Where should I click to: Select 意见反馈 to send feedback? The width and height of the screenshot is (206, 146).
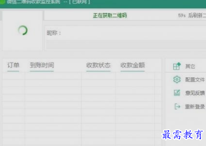195,93
